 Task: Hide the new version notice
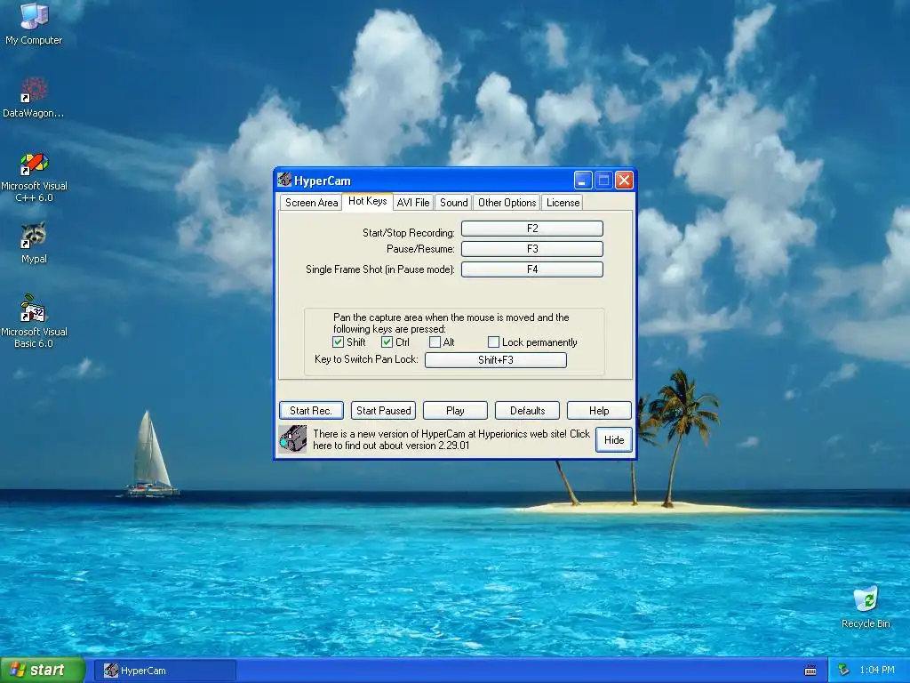click(x=614, y=439)
